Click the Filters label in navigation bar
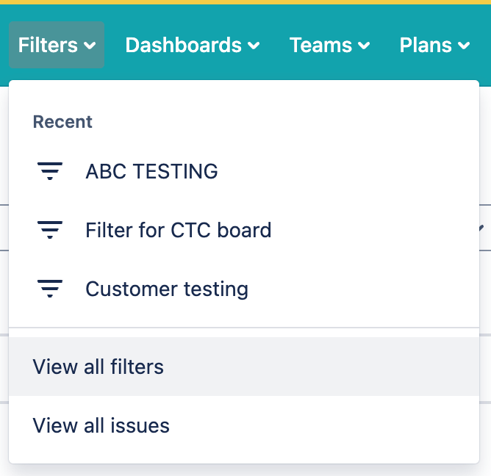 48,46
